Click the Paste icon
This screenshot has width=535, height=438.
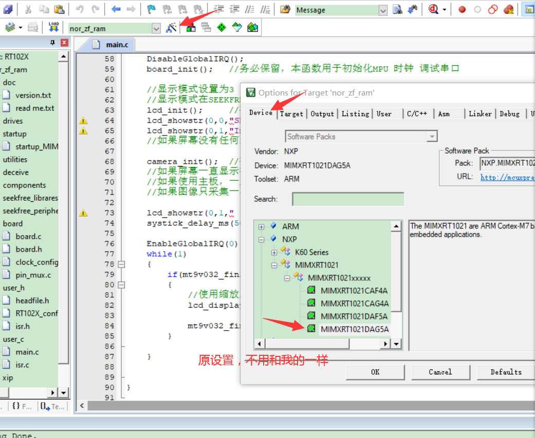(59, 9)
